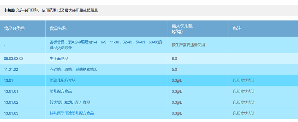Open the 婴儿配方食品 link
Image resolution: width=298 pixels, height=122 pixels.
(x=61, y=92)
